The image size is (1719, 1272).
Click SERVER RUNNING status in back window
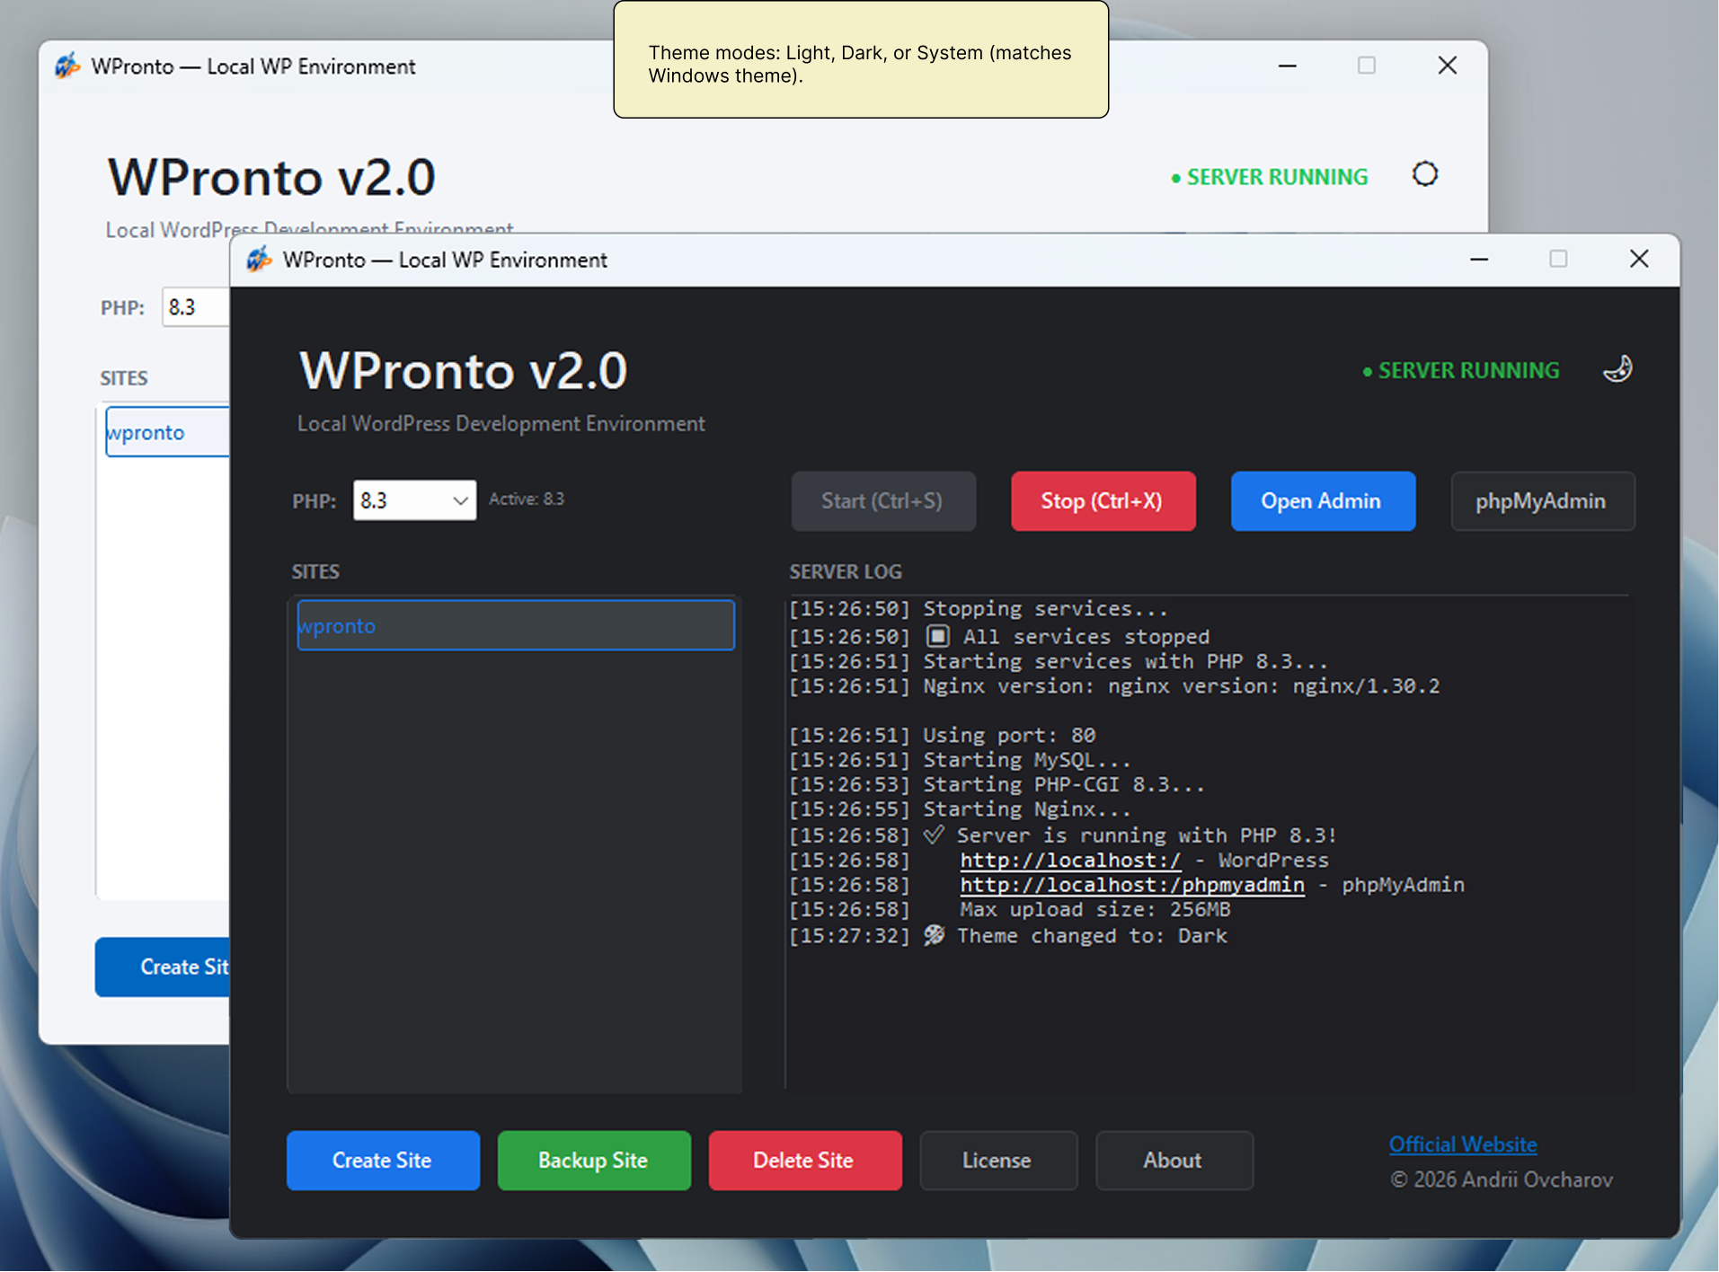[1270, 177]
